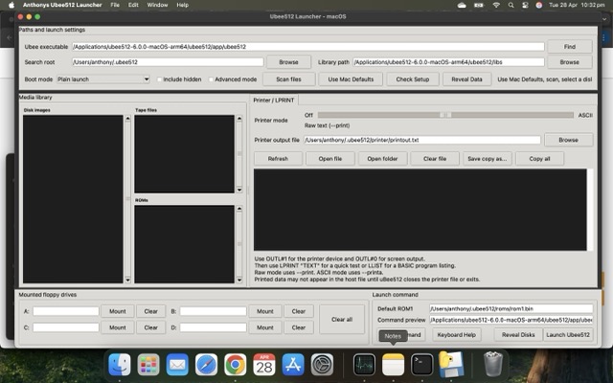
Task: Launch Google Chrome from the dock
Action: click(235, 365)
